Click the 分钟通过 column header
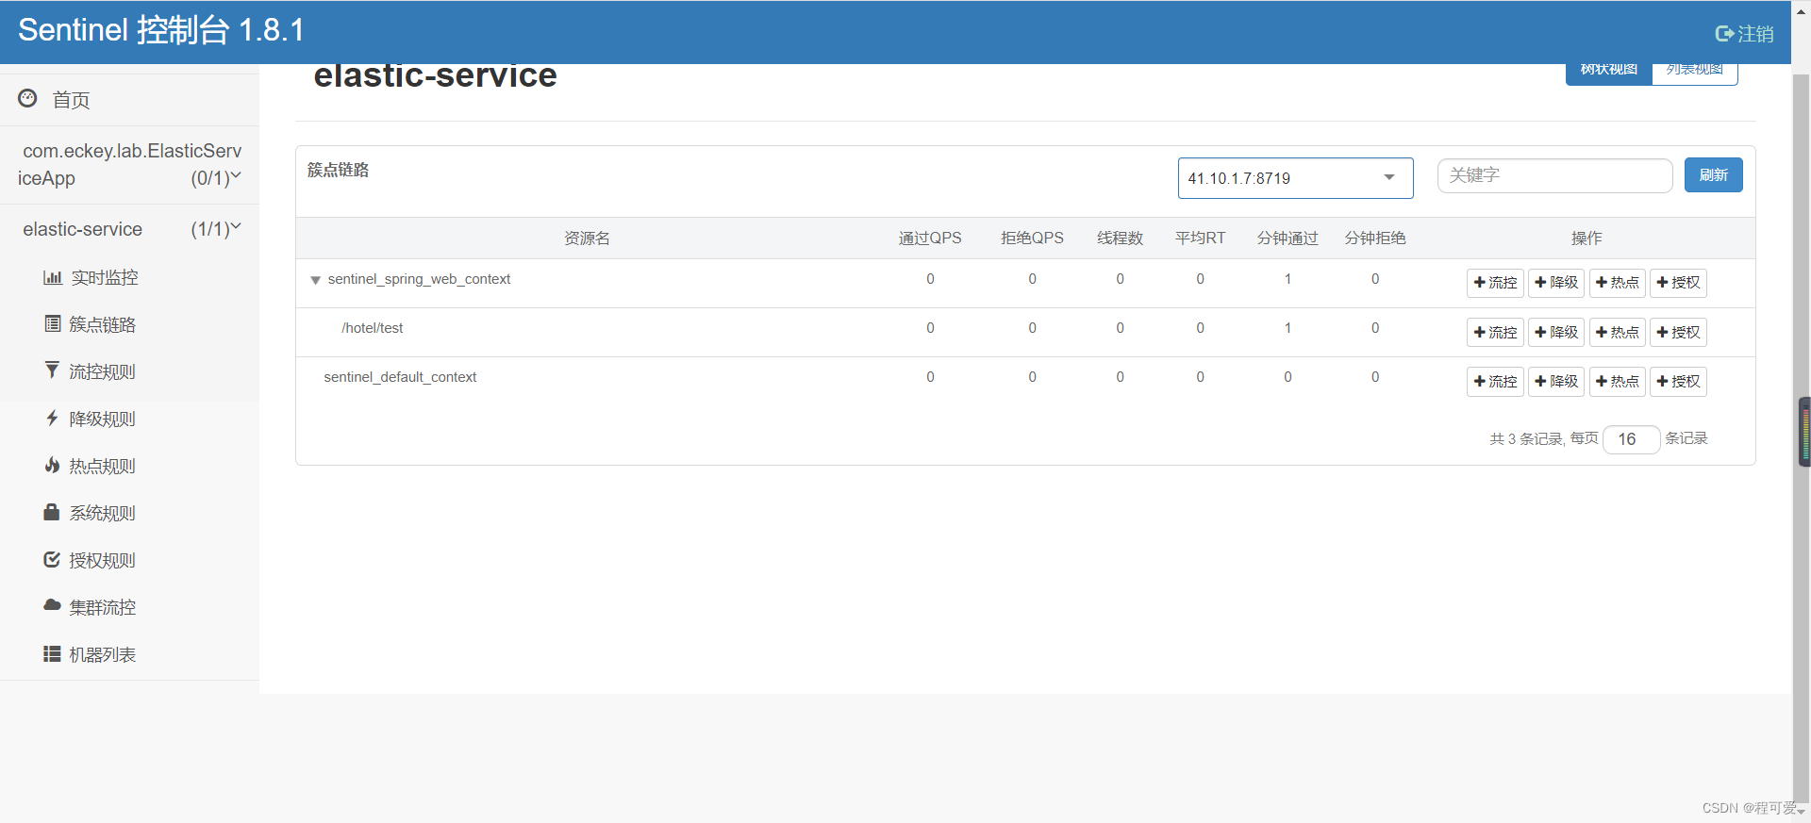Image resolution: width=1811 pixels, height=823 pixels. point(1288,239)
